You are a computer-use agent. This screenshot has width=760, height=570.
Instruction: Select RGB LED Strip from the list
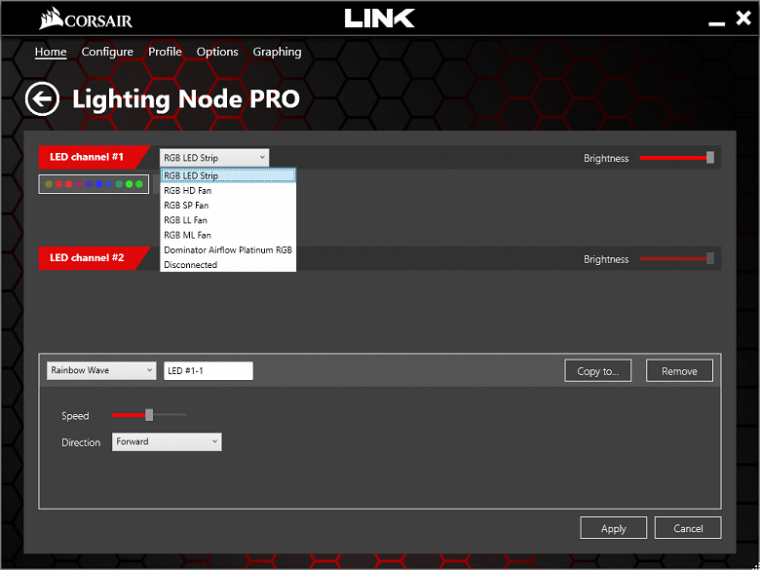(228, 175)
